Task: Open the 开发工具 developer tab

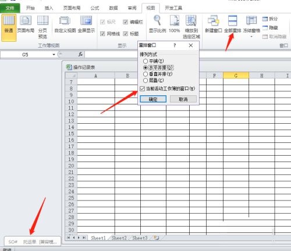Action: pos(173,8)
